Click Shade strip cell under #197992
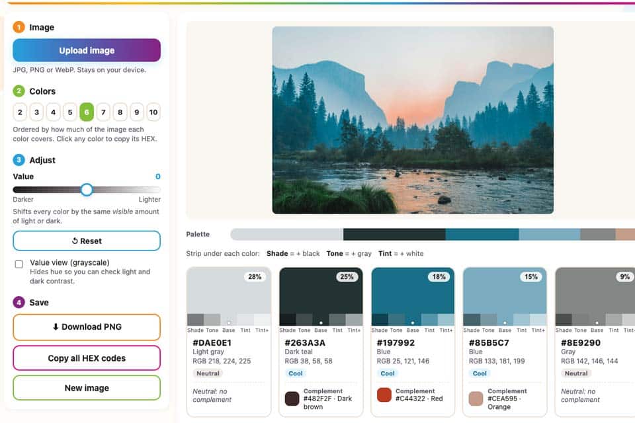This screenshot has height=423, width=635. (380, 320)
